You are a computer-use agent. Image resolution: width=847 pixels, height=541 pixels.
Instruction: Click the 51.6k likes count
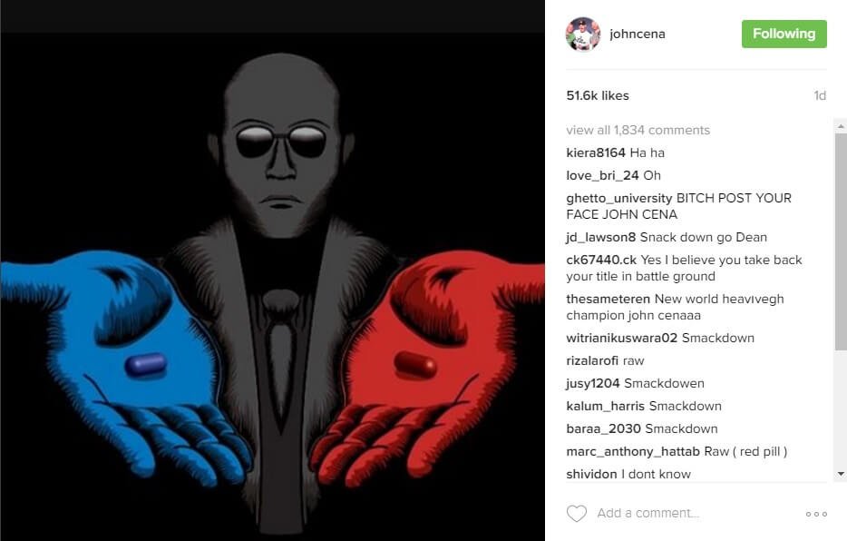pos(598,95)
